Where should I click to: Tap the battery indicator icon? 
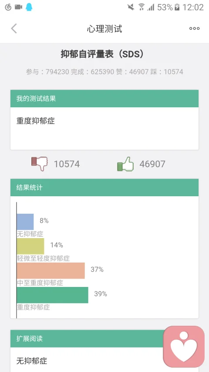(177, 7)
